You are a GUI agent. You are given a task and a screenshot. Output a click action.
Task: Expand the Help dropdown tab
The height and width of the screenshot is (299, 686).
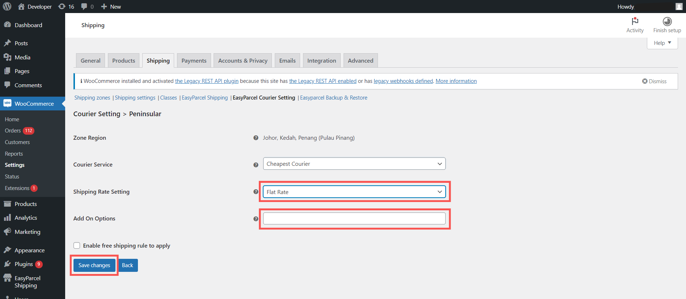662,43
